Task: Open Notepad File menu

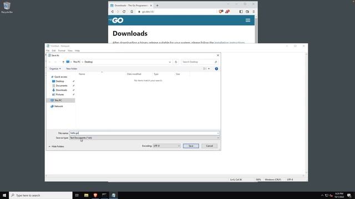Action: (48, 50)
